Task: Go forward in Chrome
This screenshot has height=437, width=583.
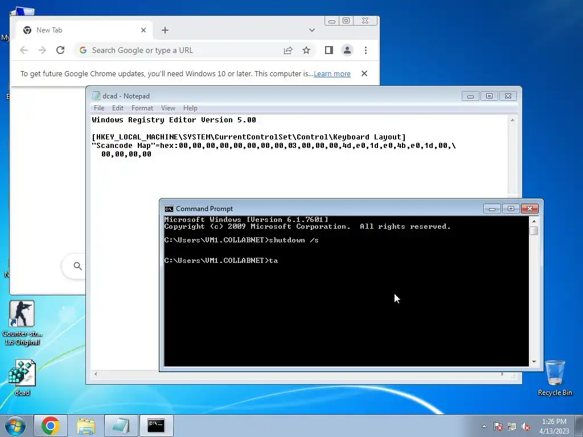Action: coord(42,50)
